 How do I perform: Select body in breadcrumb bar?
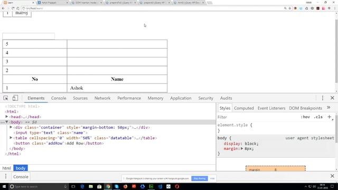pos(21,168)
